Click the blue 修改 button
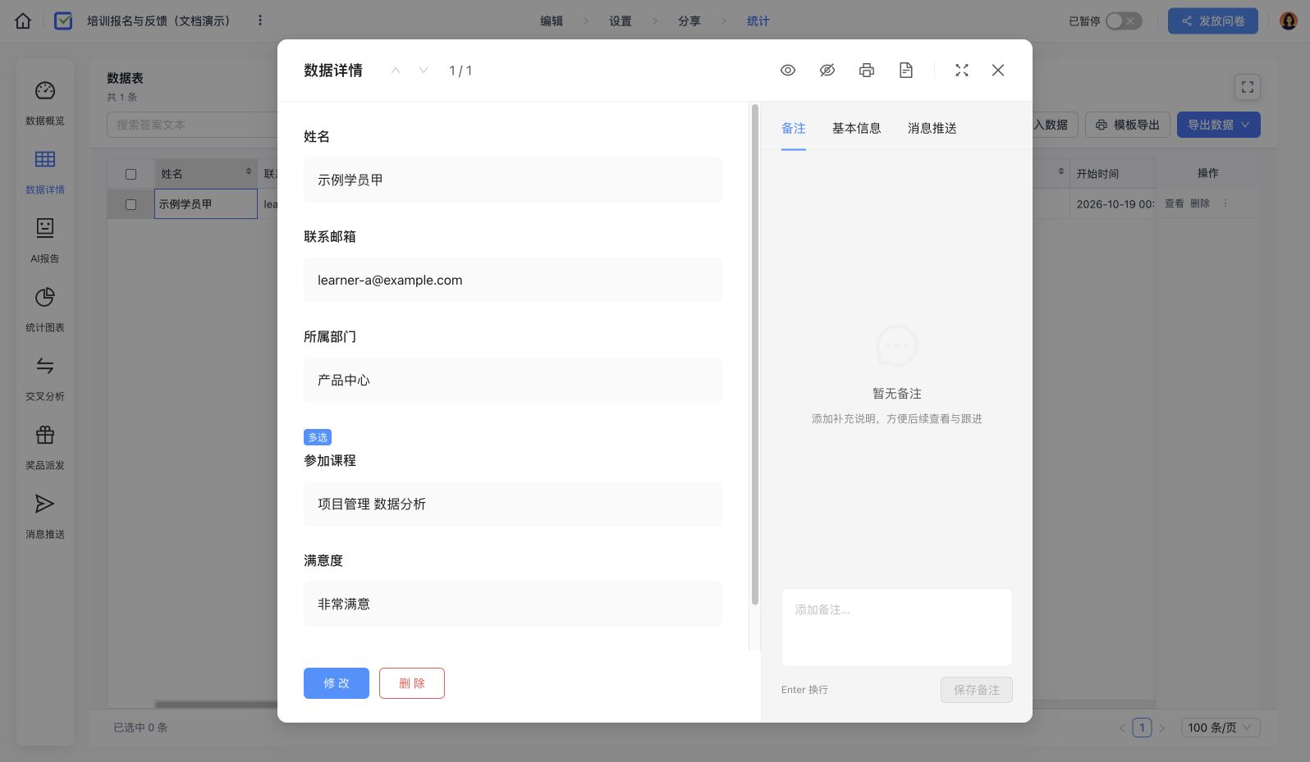Viewport: 1310px width, 762px height. (337, 683)
